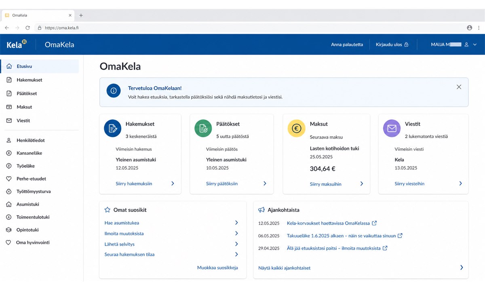Expand the MAIJA user menu chevron
Image resolution: width=485 pixels, height=291 pixels.
click(475, 44)
